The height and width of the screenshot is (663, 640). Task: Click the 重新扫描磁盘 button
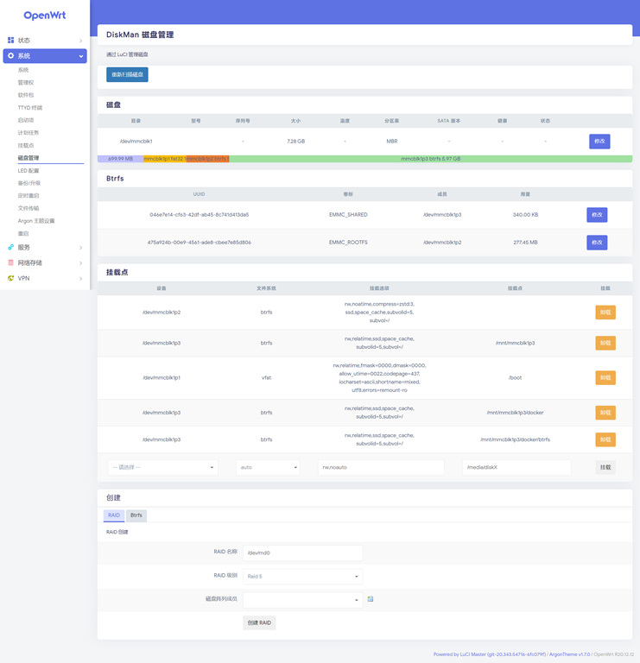tap(127, 75)
